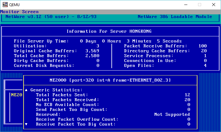Click the Open Files value 4
This screenshot has height=132, width=221.
(205, 66)
